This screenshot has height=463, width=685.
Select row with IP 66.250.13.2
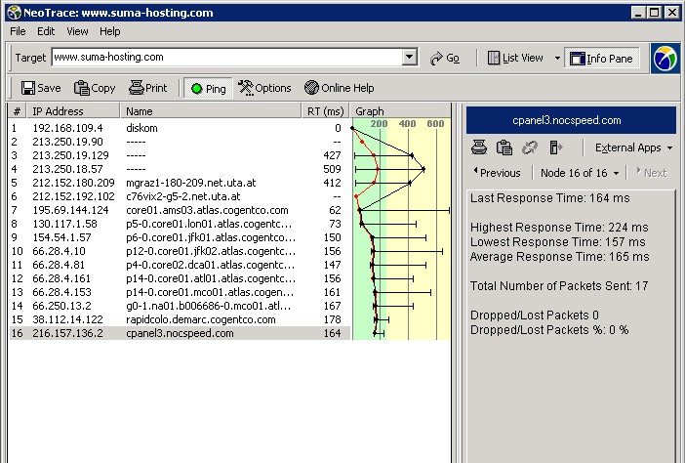pyautogui.click(x=180, y=306)
